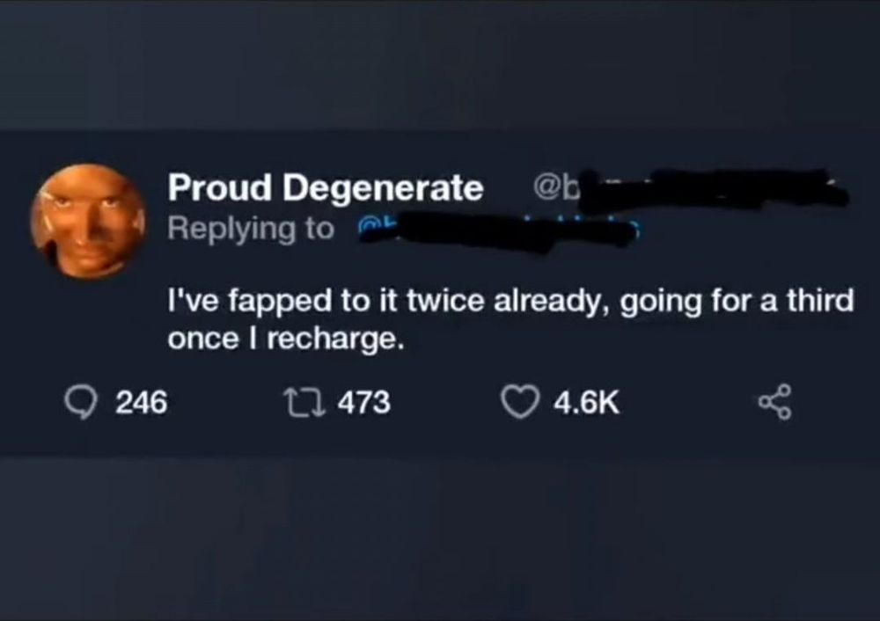The width and height of the screenshot is (880, 621).
Task: Click the tweet's first line of text
Action: pos(510,301)
